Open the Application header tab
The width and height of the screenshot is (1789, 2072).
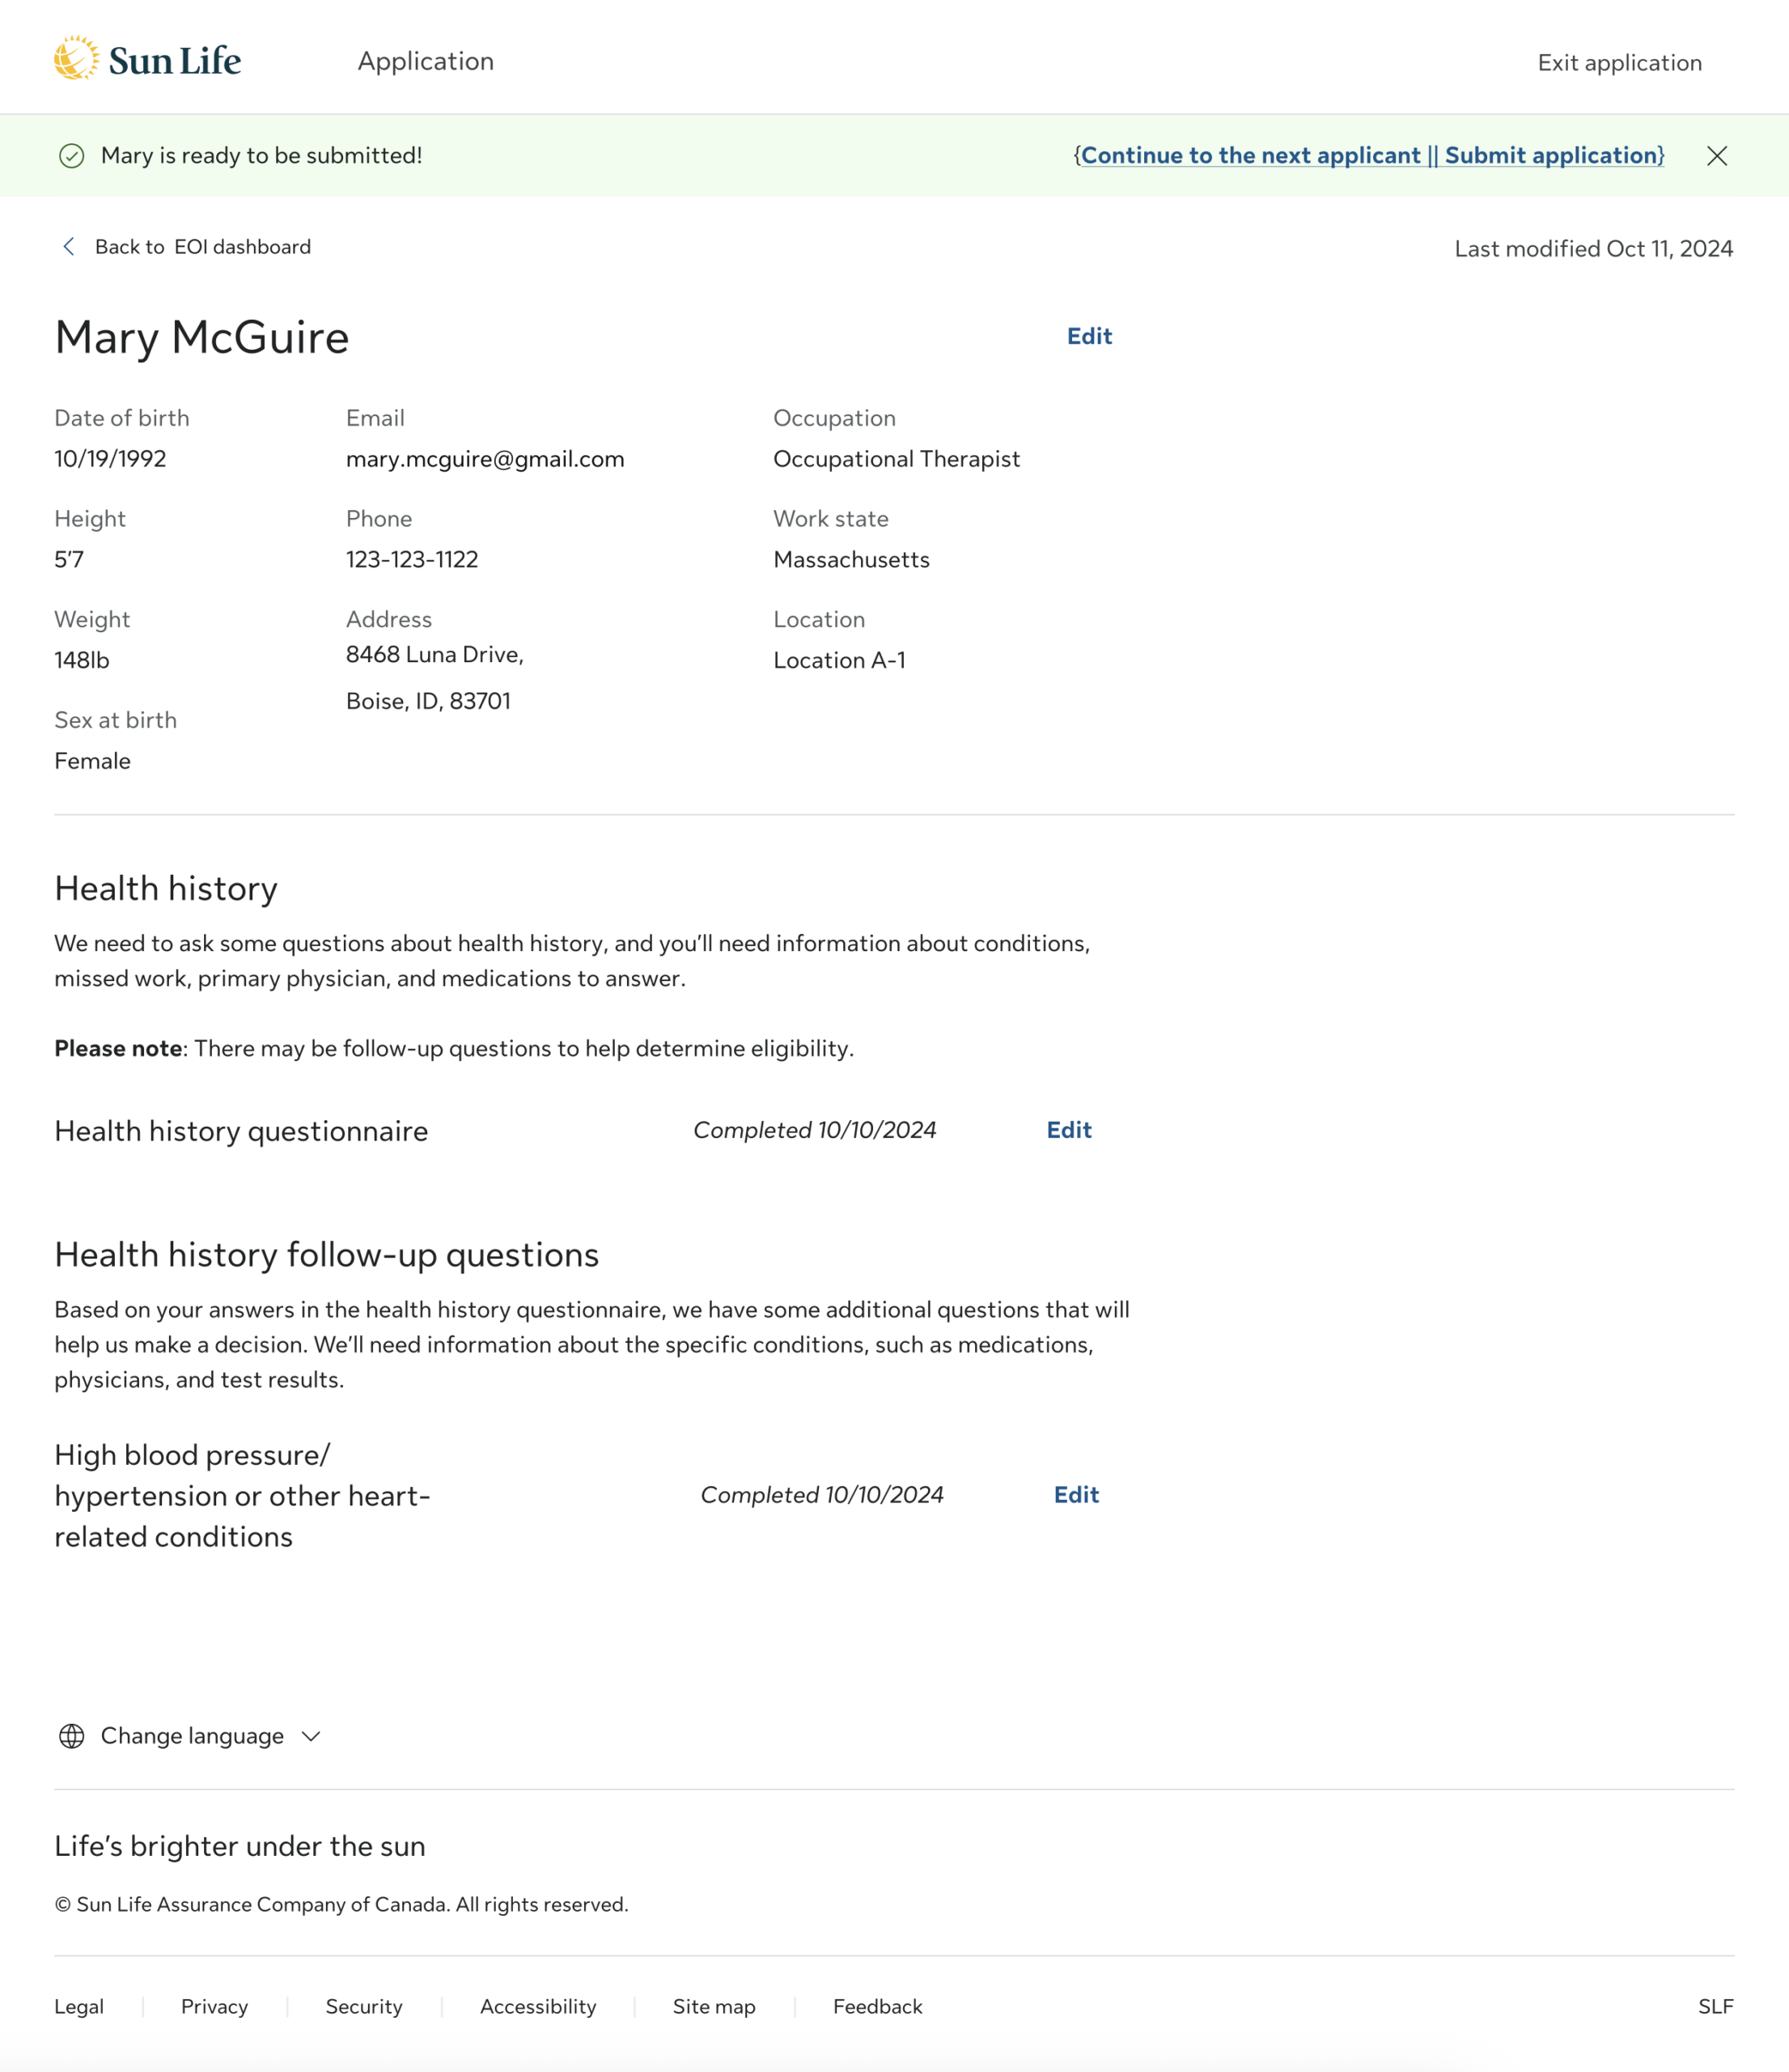tap(426, 61)
